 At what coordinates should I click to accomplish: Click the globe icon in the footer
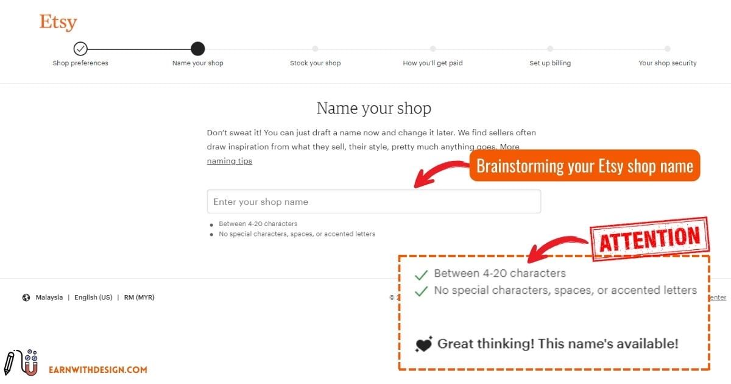25,297
